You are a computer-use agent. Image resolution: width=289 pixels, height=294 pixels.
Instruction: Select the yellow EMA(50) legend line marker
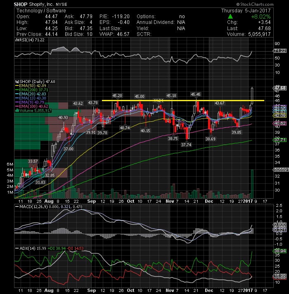tap(17, 86)
